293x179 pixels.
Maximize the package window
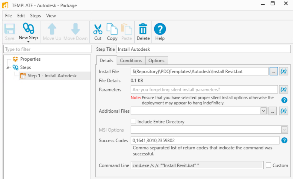273,4
